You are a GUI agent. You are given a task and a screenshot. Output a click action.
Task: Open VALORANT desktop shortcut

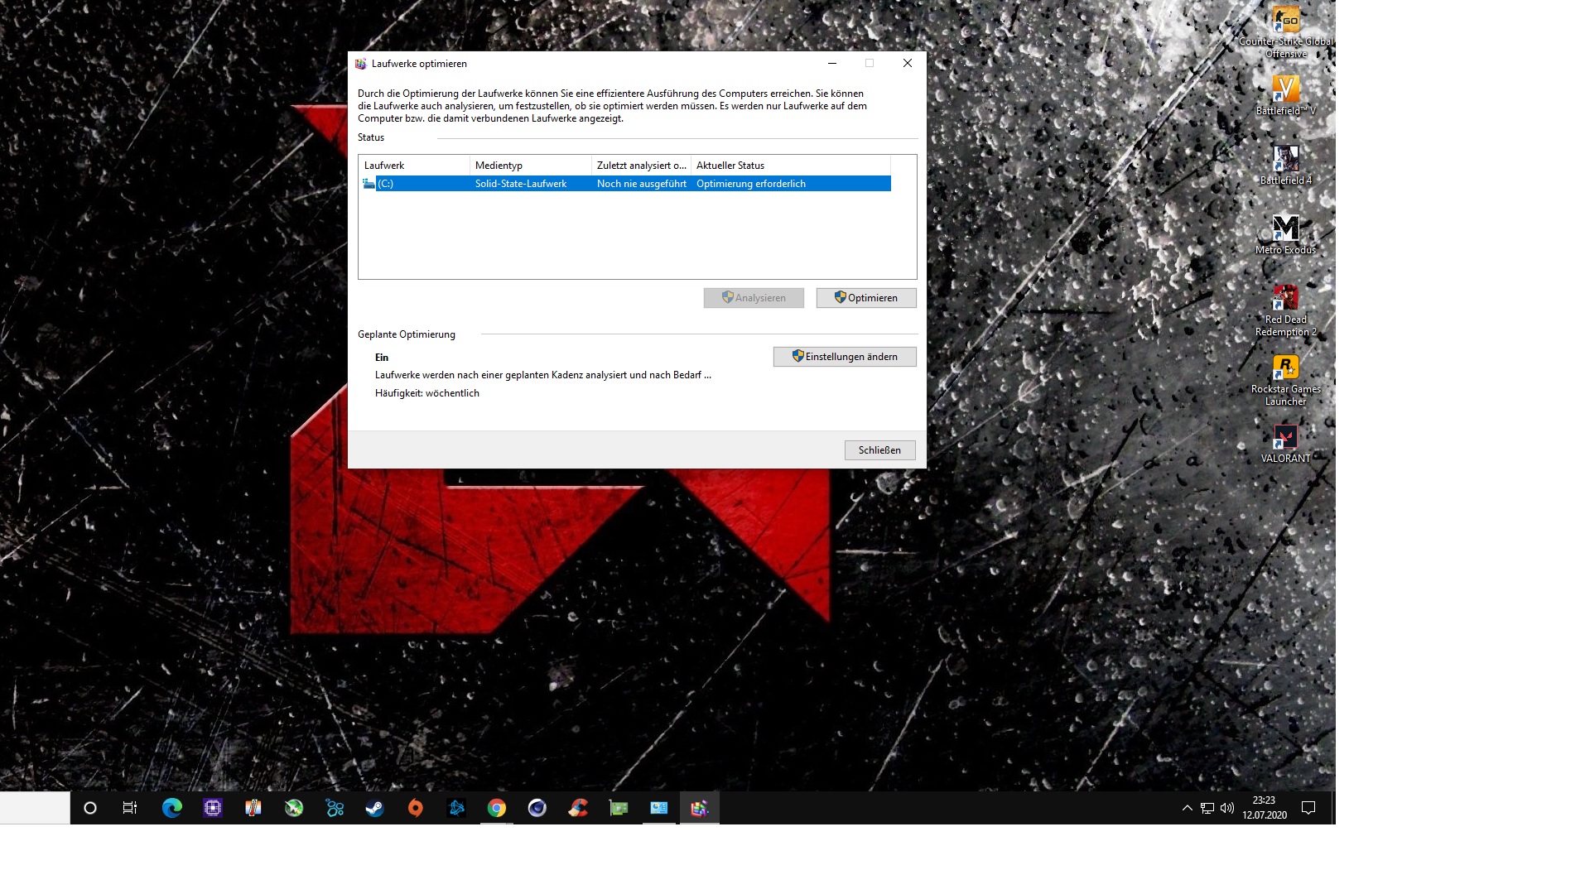point(1285,443)
